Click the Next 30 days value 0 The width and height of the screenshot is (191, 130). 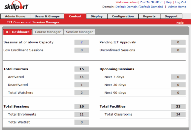[178, 85]
